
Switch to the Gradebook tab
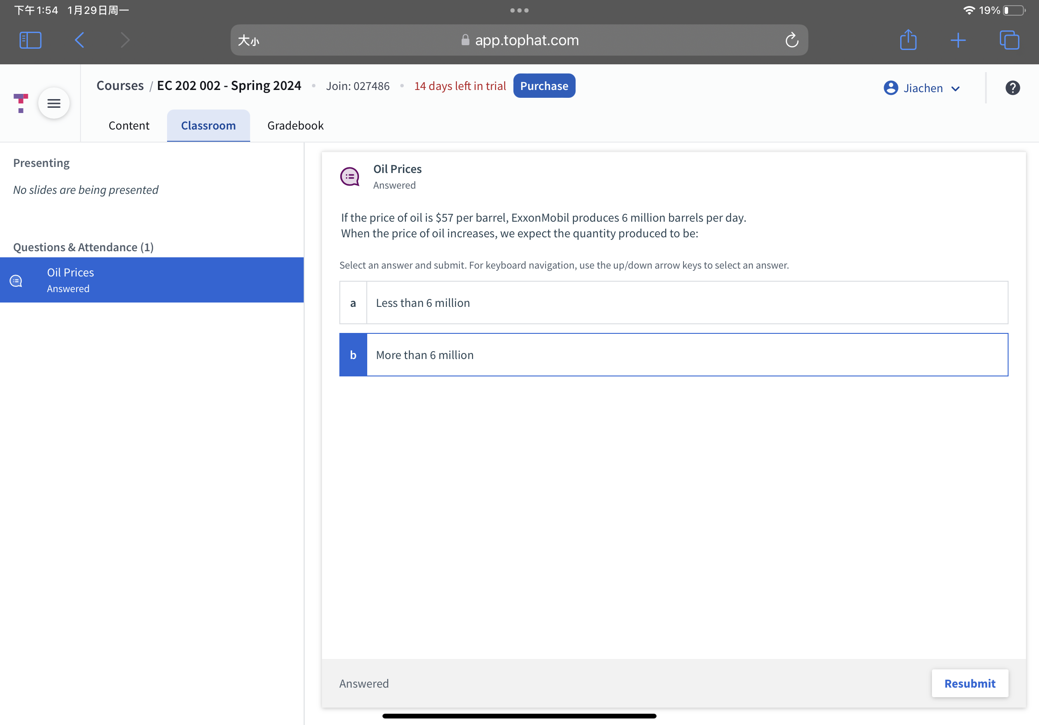(295, 126)
